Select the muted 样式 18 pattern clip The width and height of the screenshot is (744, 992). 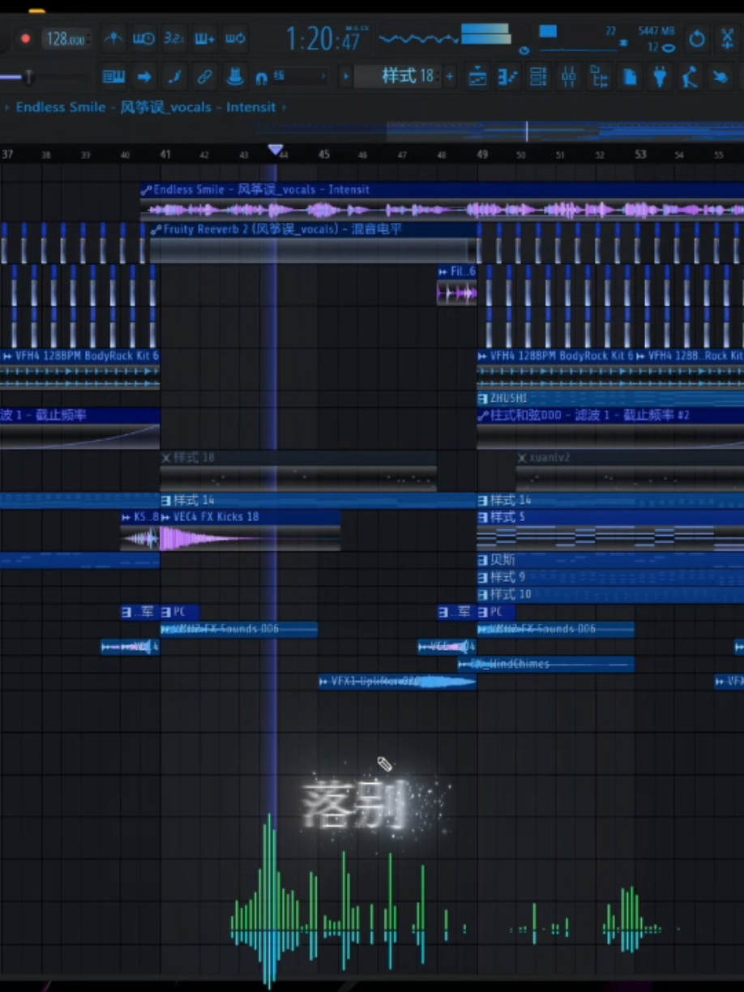point(298,471)
